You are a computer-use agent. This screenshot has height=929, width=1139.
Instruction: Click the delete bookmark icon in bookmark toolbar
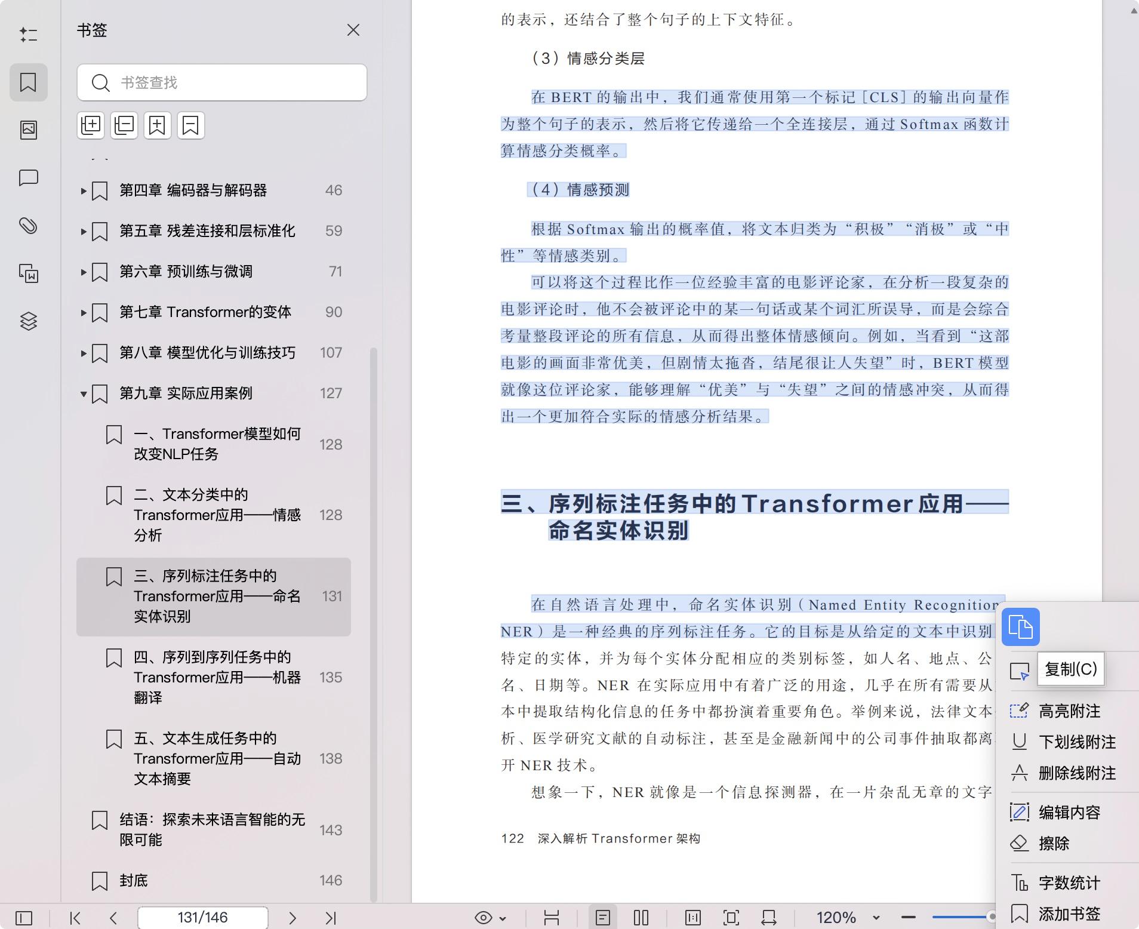pyautogui.click(x=190, y=125)
